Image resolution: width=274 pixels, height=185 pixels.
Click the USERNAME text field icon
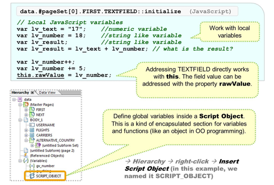tap(32, 125)
